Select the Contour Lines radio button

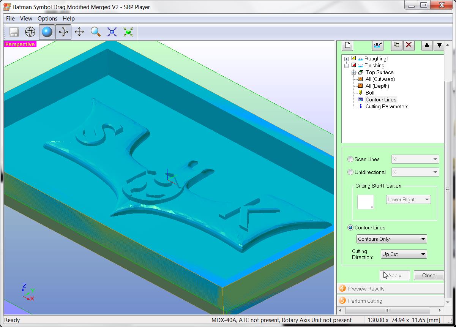coord(350,227)
